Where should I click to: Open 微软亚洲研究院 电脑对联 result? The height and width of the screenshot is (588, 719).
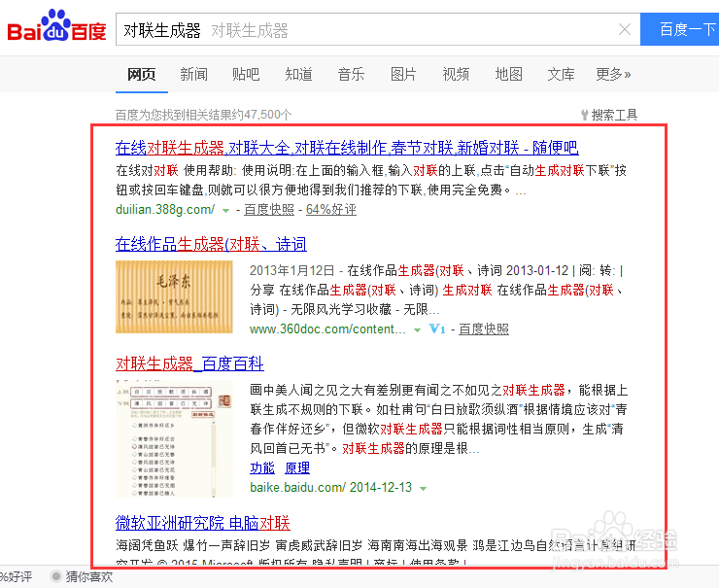click(203, 523)
